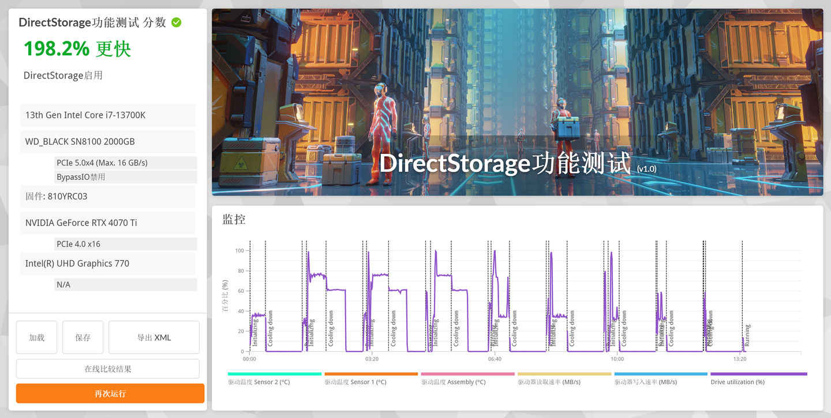Toggle 驱动器读取速率 legend swatch

[x=564, y=374]
